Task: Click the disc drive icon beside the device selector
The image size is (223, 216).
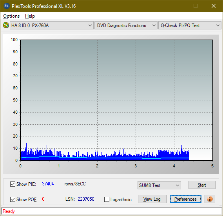Action: coord(6,25)
